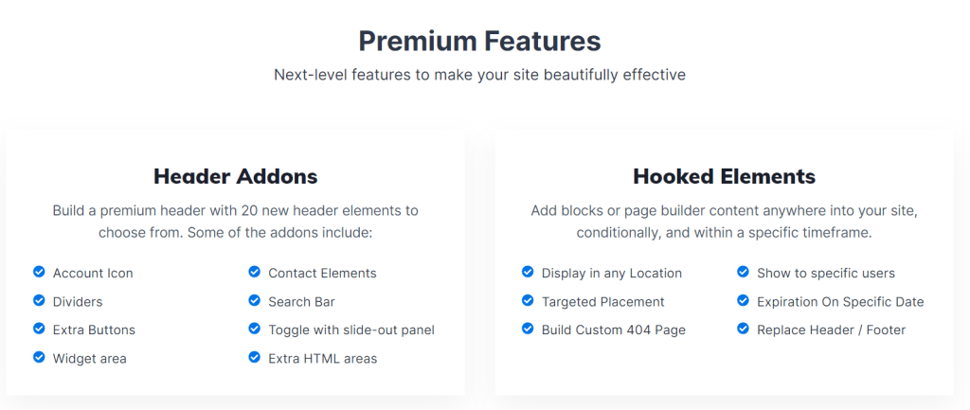
Task: Click the Next-level features subtitle text
Action: click(x=479, y=75)
